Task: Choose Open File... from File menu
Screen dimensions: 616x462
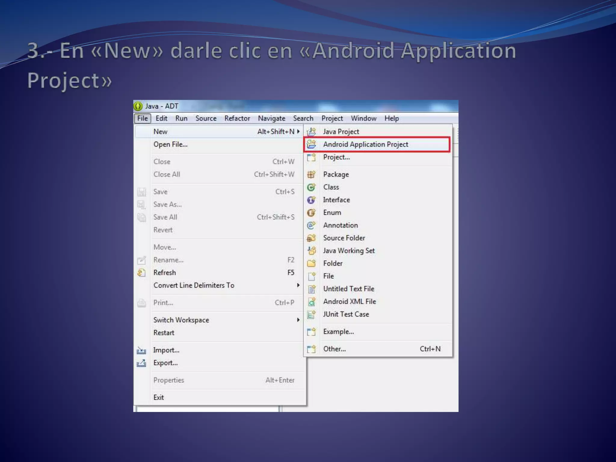Action: [x=170, y=144]
